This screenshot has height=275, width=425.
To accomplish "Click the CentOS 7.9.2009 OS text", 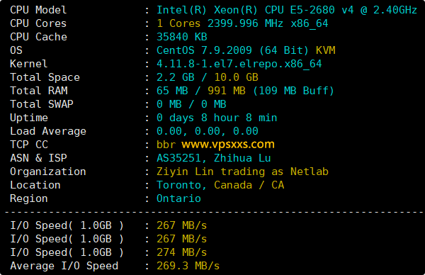I will (204, 50).
